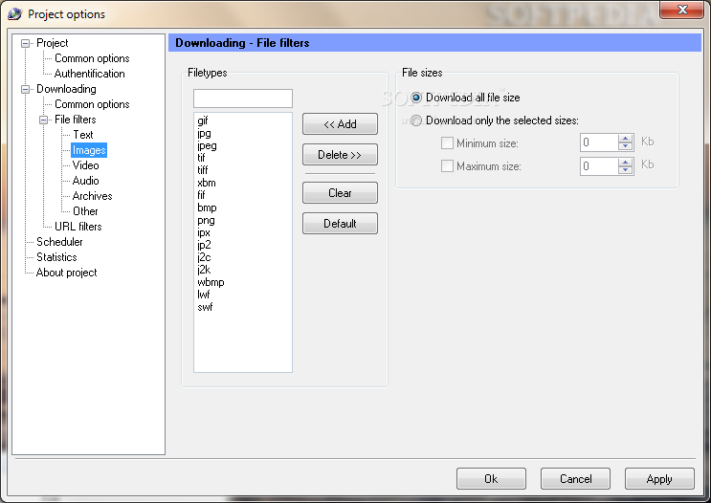Select bmp in filetypes list
This screenshot has width=711, height=503.
pyautogui.click(x=208, y=208)
